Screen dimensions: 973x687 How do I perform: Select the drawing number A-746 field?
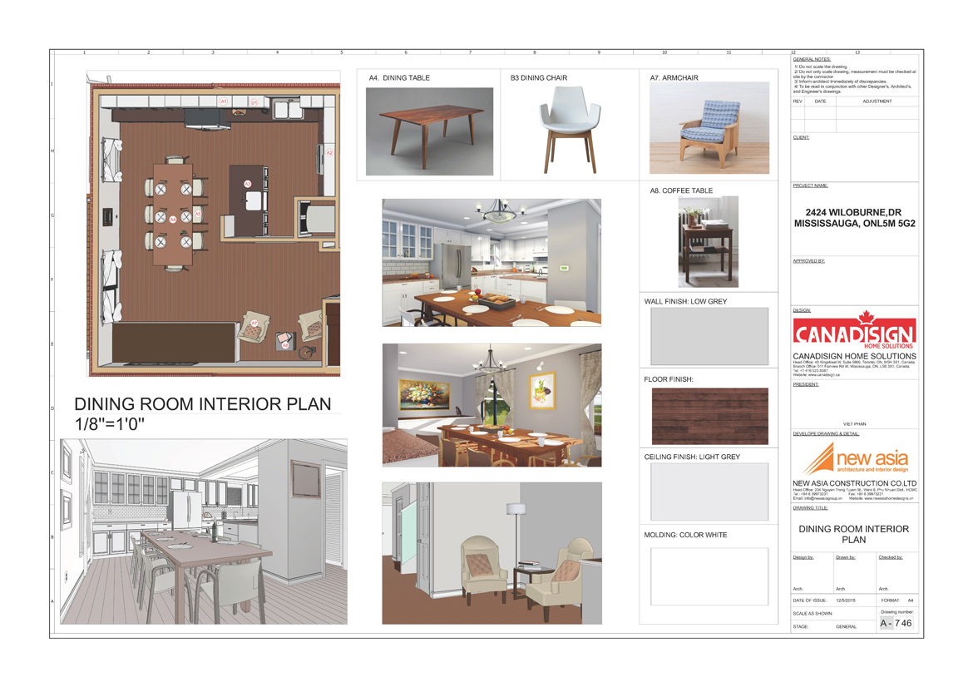click(896, 623)
